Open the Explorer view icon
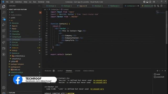Image resolution: width=168 pixels, height=94 pixels. point(4,7)
